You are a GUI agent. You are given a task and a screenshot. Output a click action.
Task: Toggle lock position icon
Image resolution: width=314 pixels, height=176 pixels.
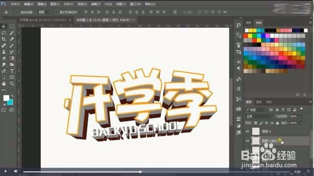[x=266, y=123]
